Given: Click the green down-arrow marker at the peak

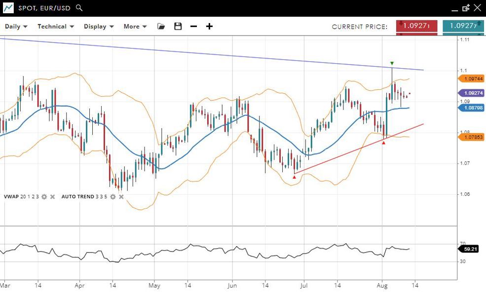Looking at the screenshot, I should [x=392, y=64].
